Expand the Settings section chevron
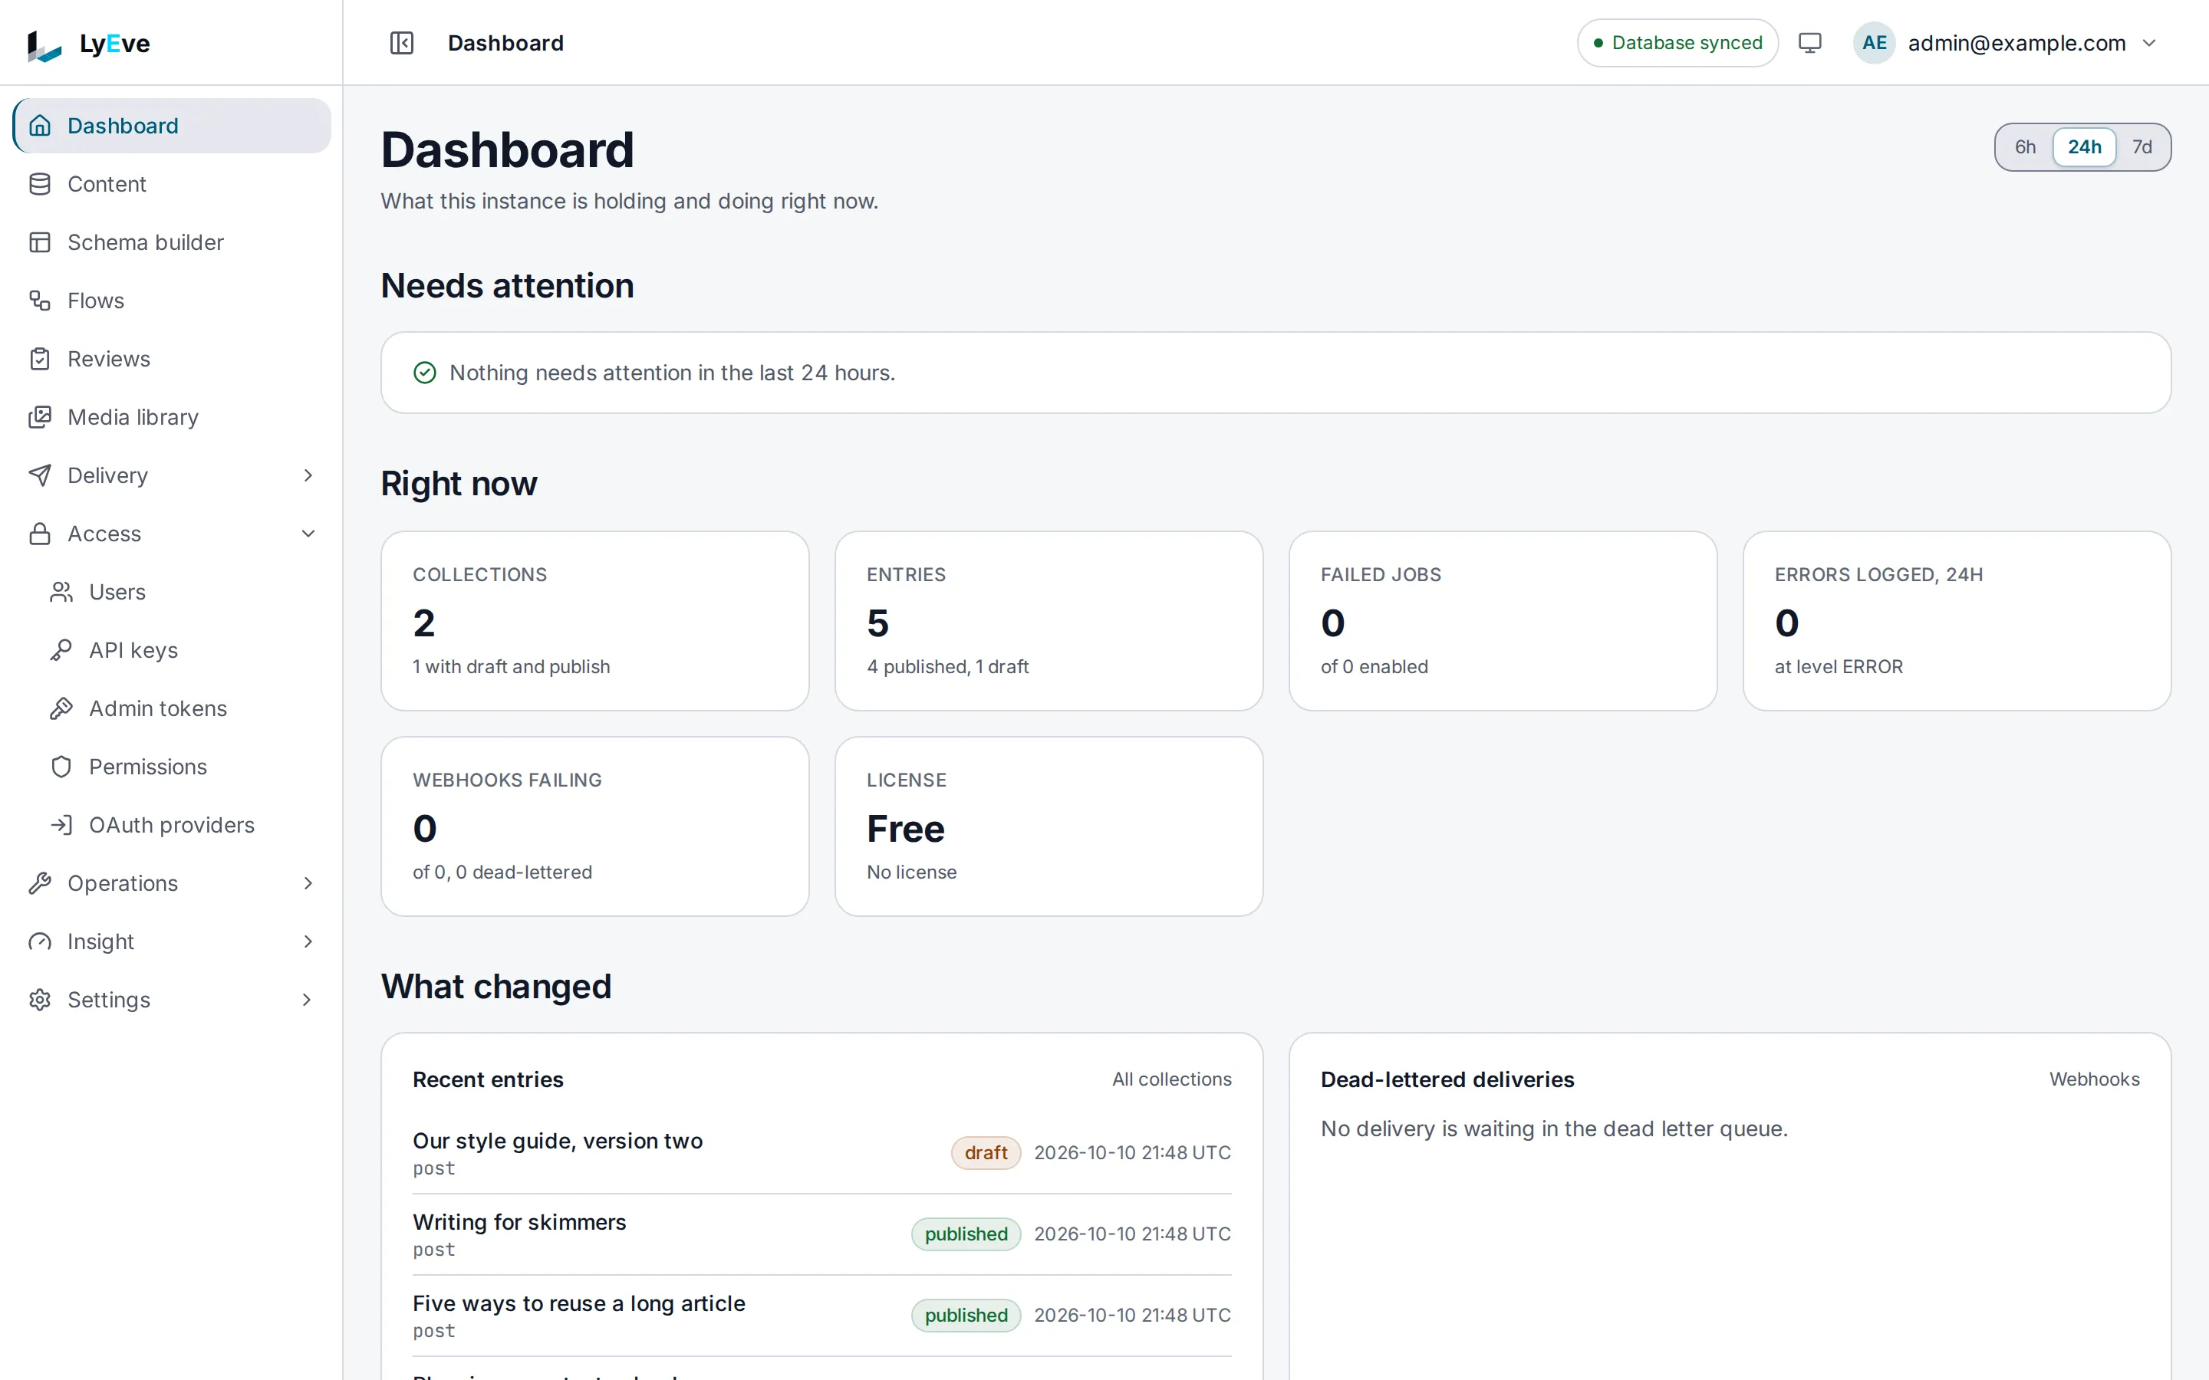This screenshot has width=2209, height=1380. [308, 1001]
